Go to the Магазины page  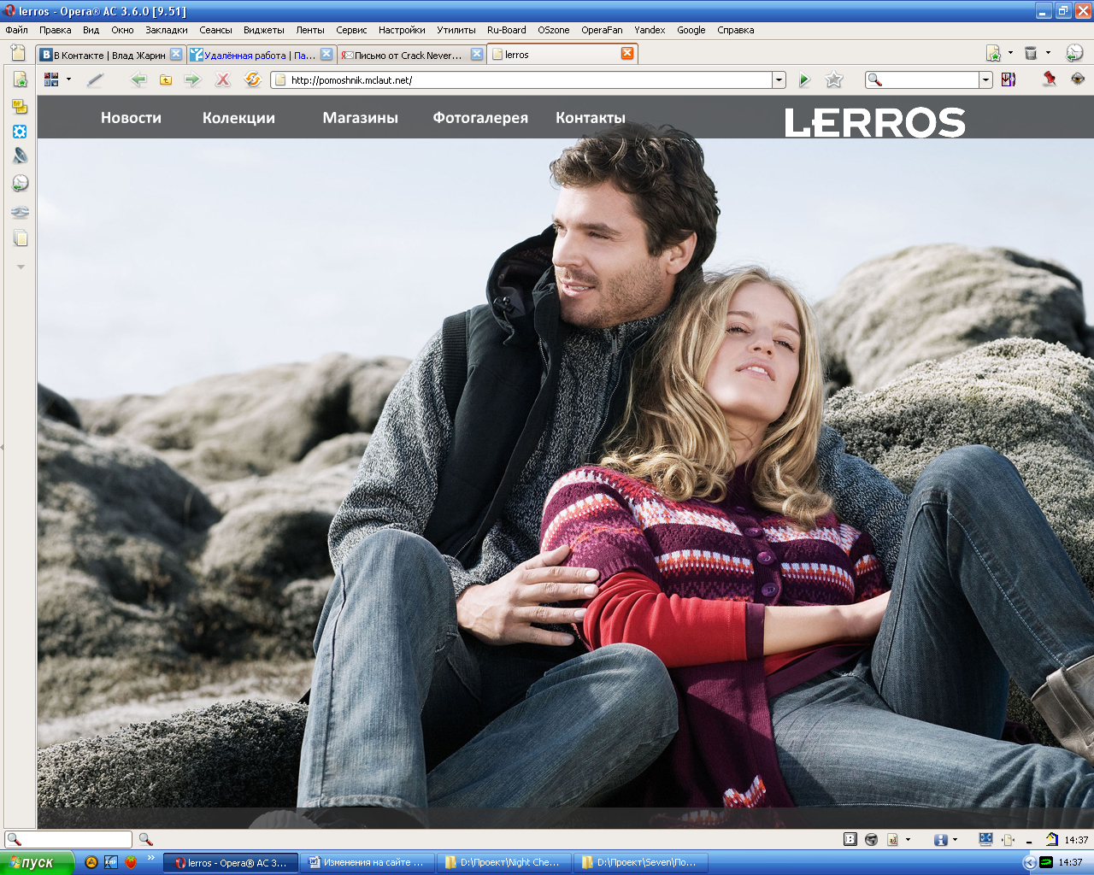tap(360, 118)
